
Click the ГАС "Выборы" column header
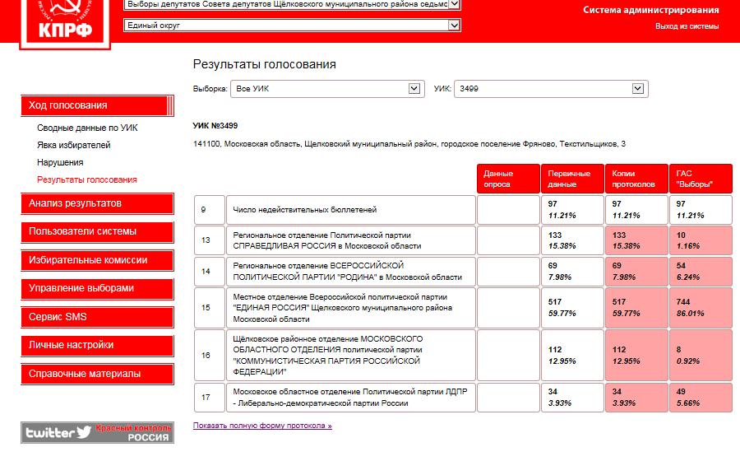tap(701, 179)
